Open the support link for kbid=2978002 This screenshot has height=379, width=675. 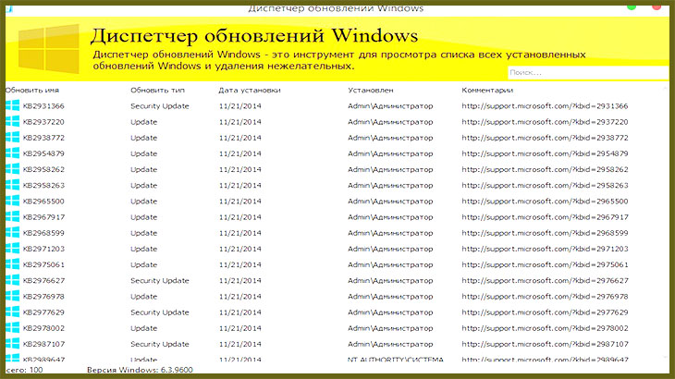tap(545, 328)
